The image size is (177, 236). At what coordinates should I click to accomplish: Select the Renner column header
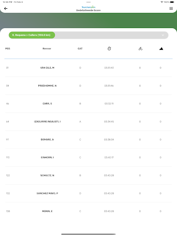47,48
